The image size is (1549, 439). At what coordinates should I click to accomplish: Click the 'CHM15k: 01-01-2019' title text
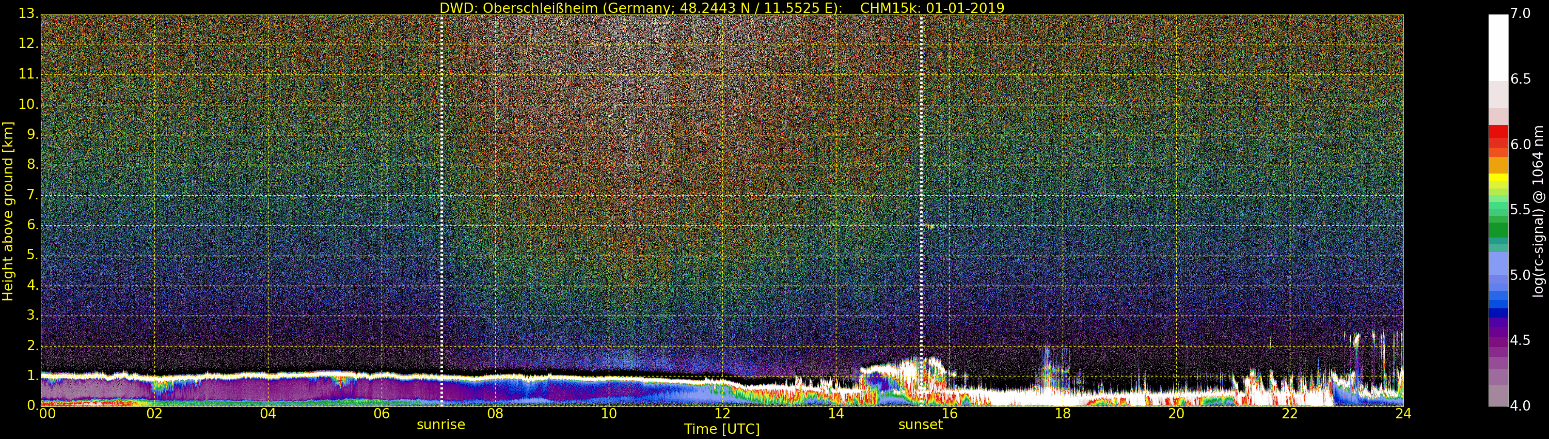point(932,8)
